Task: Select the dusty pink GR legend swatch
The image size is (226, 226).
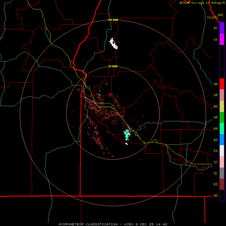Action: [x=222, y=95]
